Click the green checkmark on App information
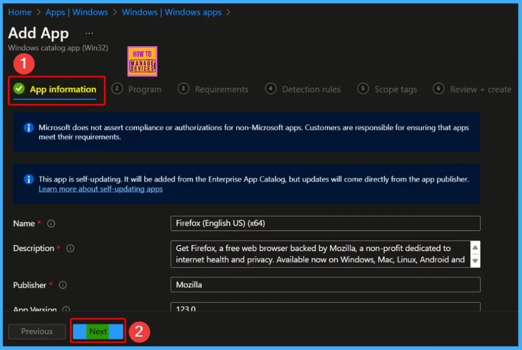522x350 pixels. [19, 89]
